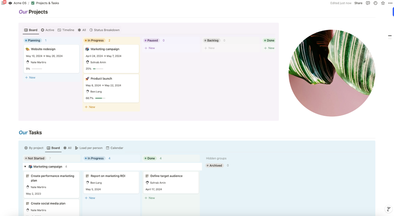
Task: Open the Planning status group options
Action: click(x=32, y=40)
